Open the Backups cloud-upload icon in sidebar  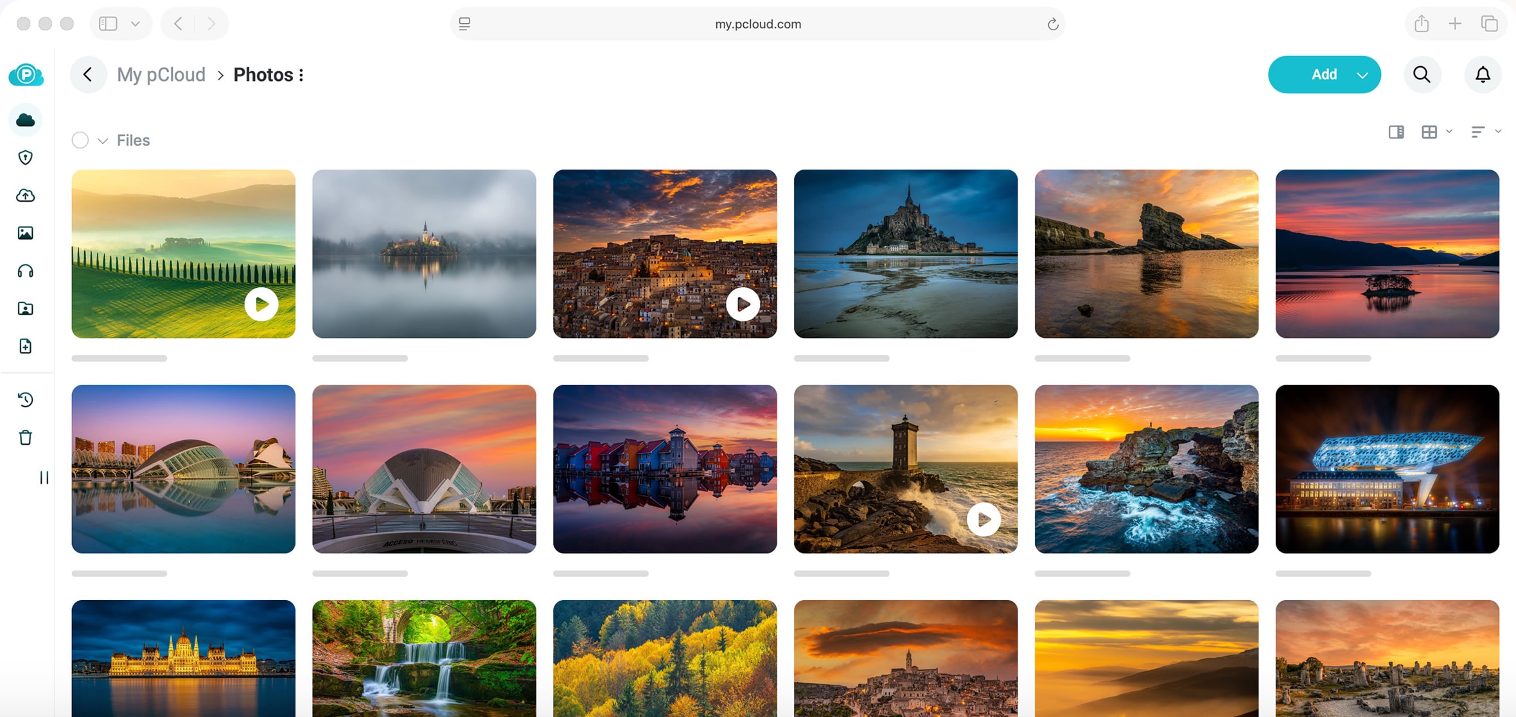pos(26,195)
